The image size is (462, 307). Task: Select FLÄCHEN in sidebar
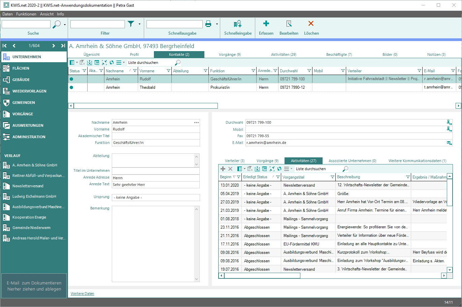[34, 68]
